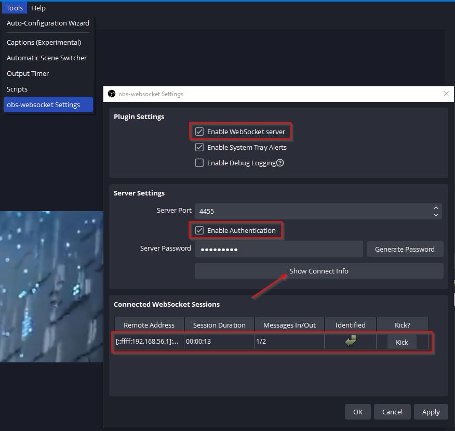This screenshot has height=431, width=455.
Task: Increase Server Port with up arrow
Action: pos(436,207)
